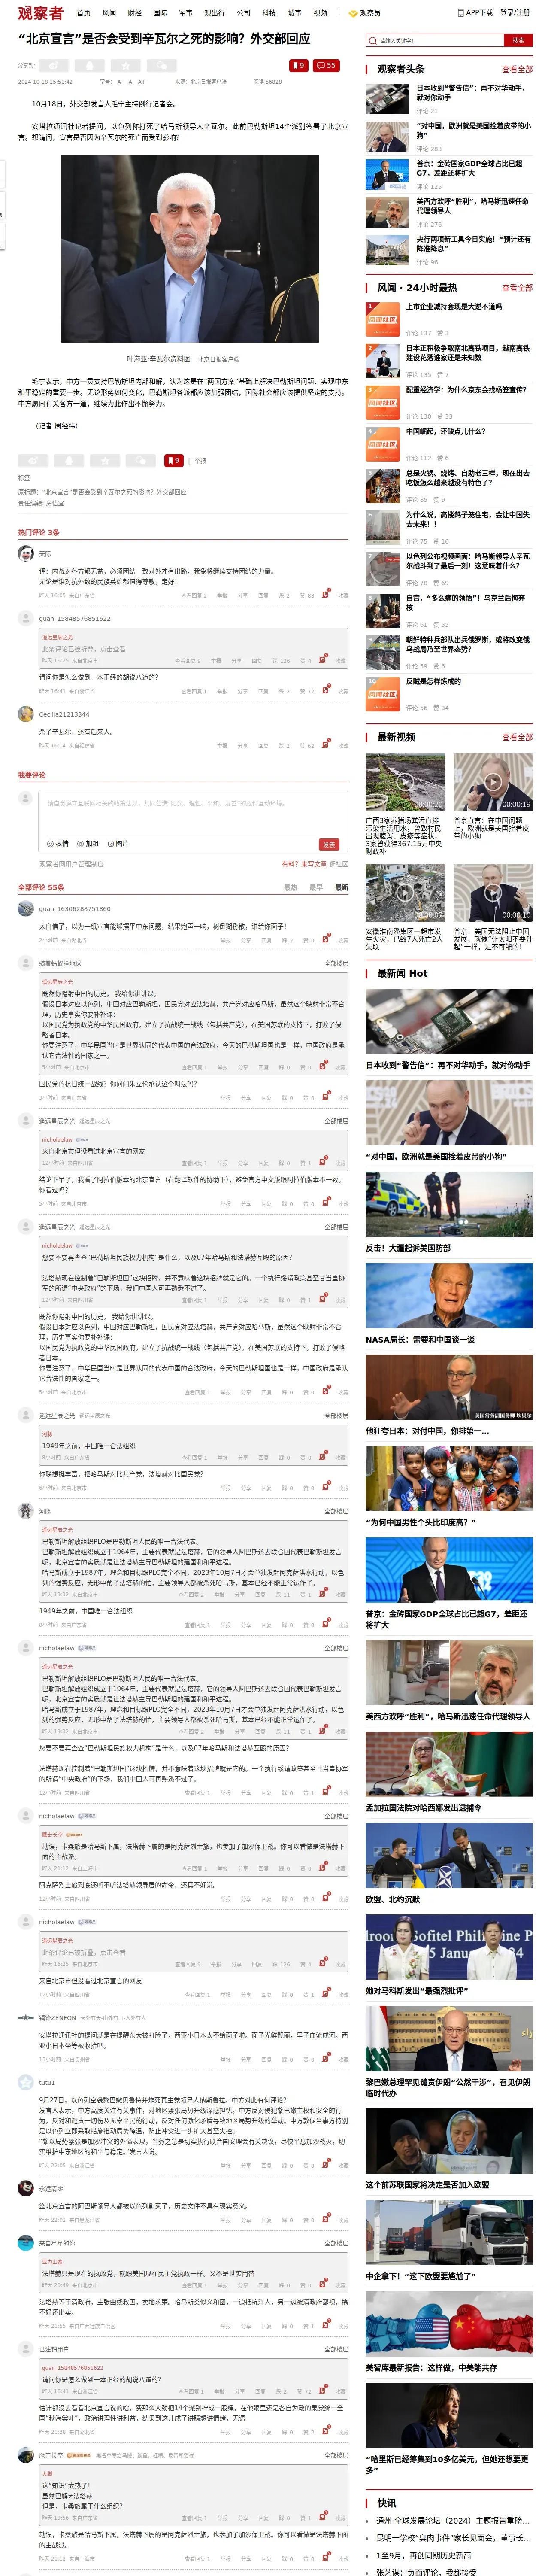Open 风闻 in the top navigation
This screenshot has height=2576, width=551.
click(109, 13)
